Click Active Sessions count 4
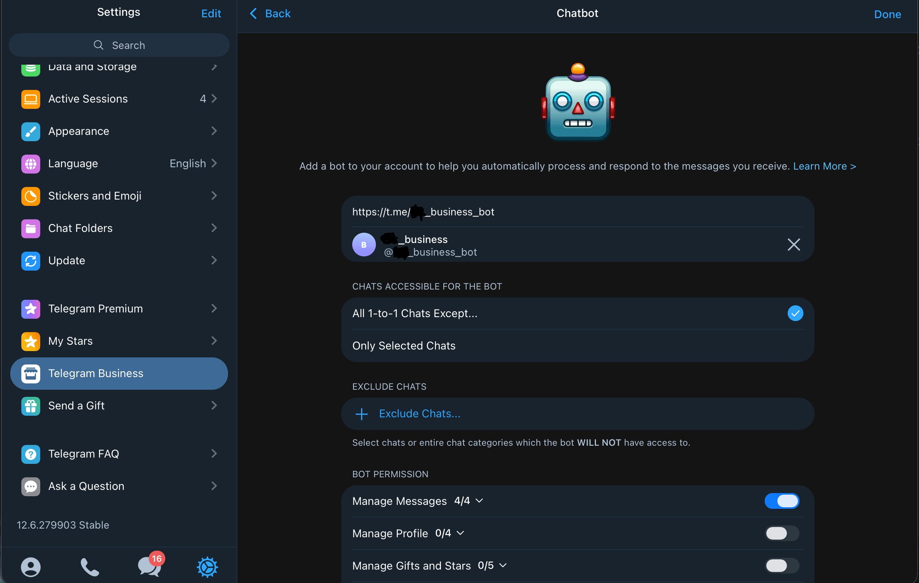Image resolution: width=919 pixels, height=583 pixels. 203,99
